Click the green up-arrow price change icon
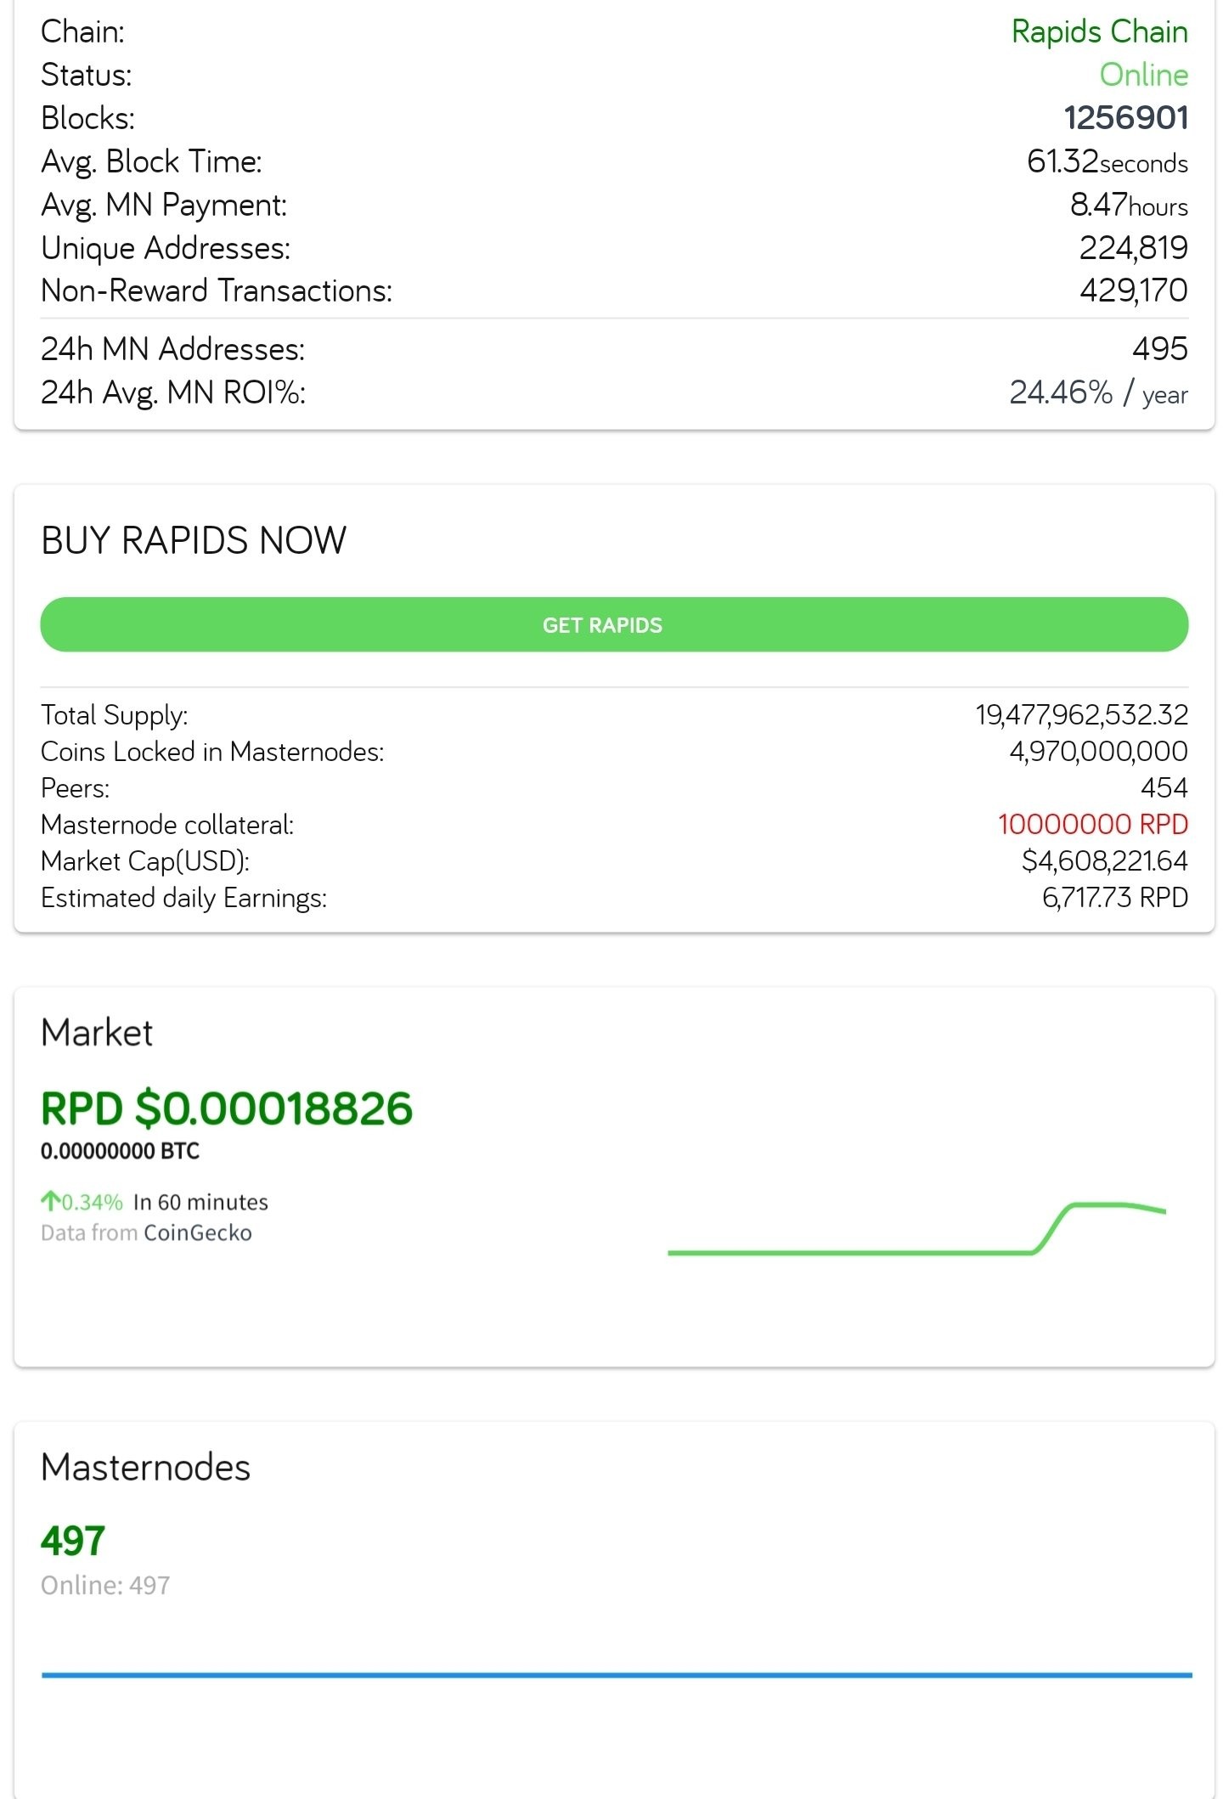Screen dimensions: 1223x1799 click(50, 1201)
